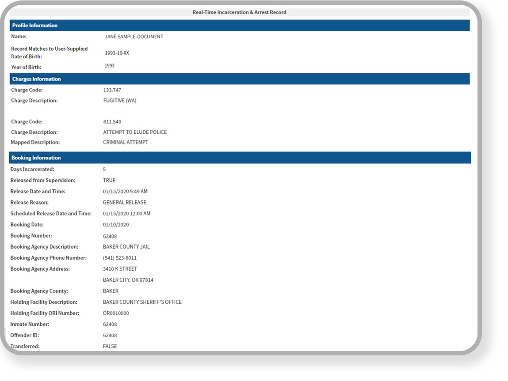
Task: Click the Inmate Number value 62408
Action: (x=110, y=324)
